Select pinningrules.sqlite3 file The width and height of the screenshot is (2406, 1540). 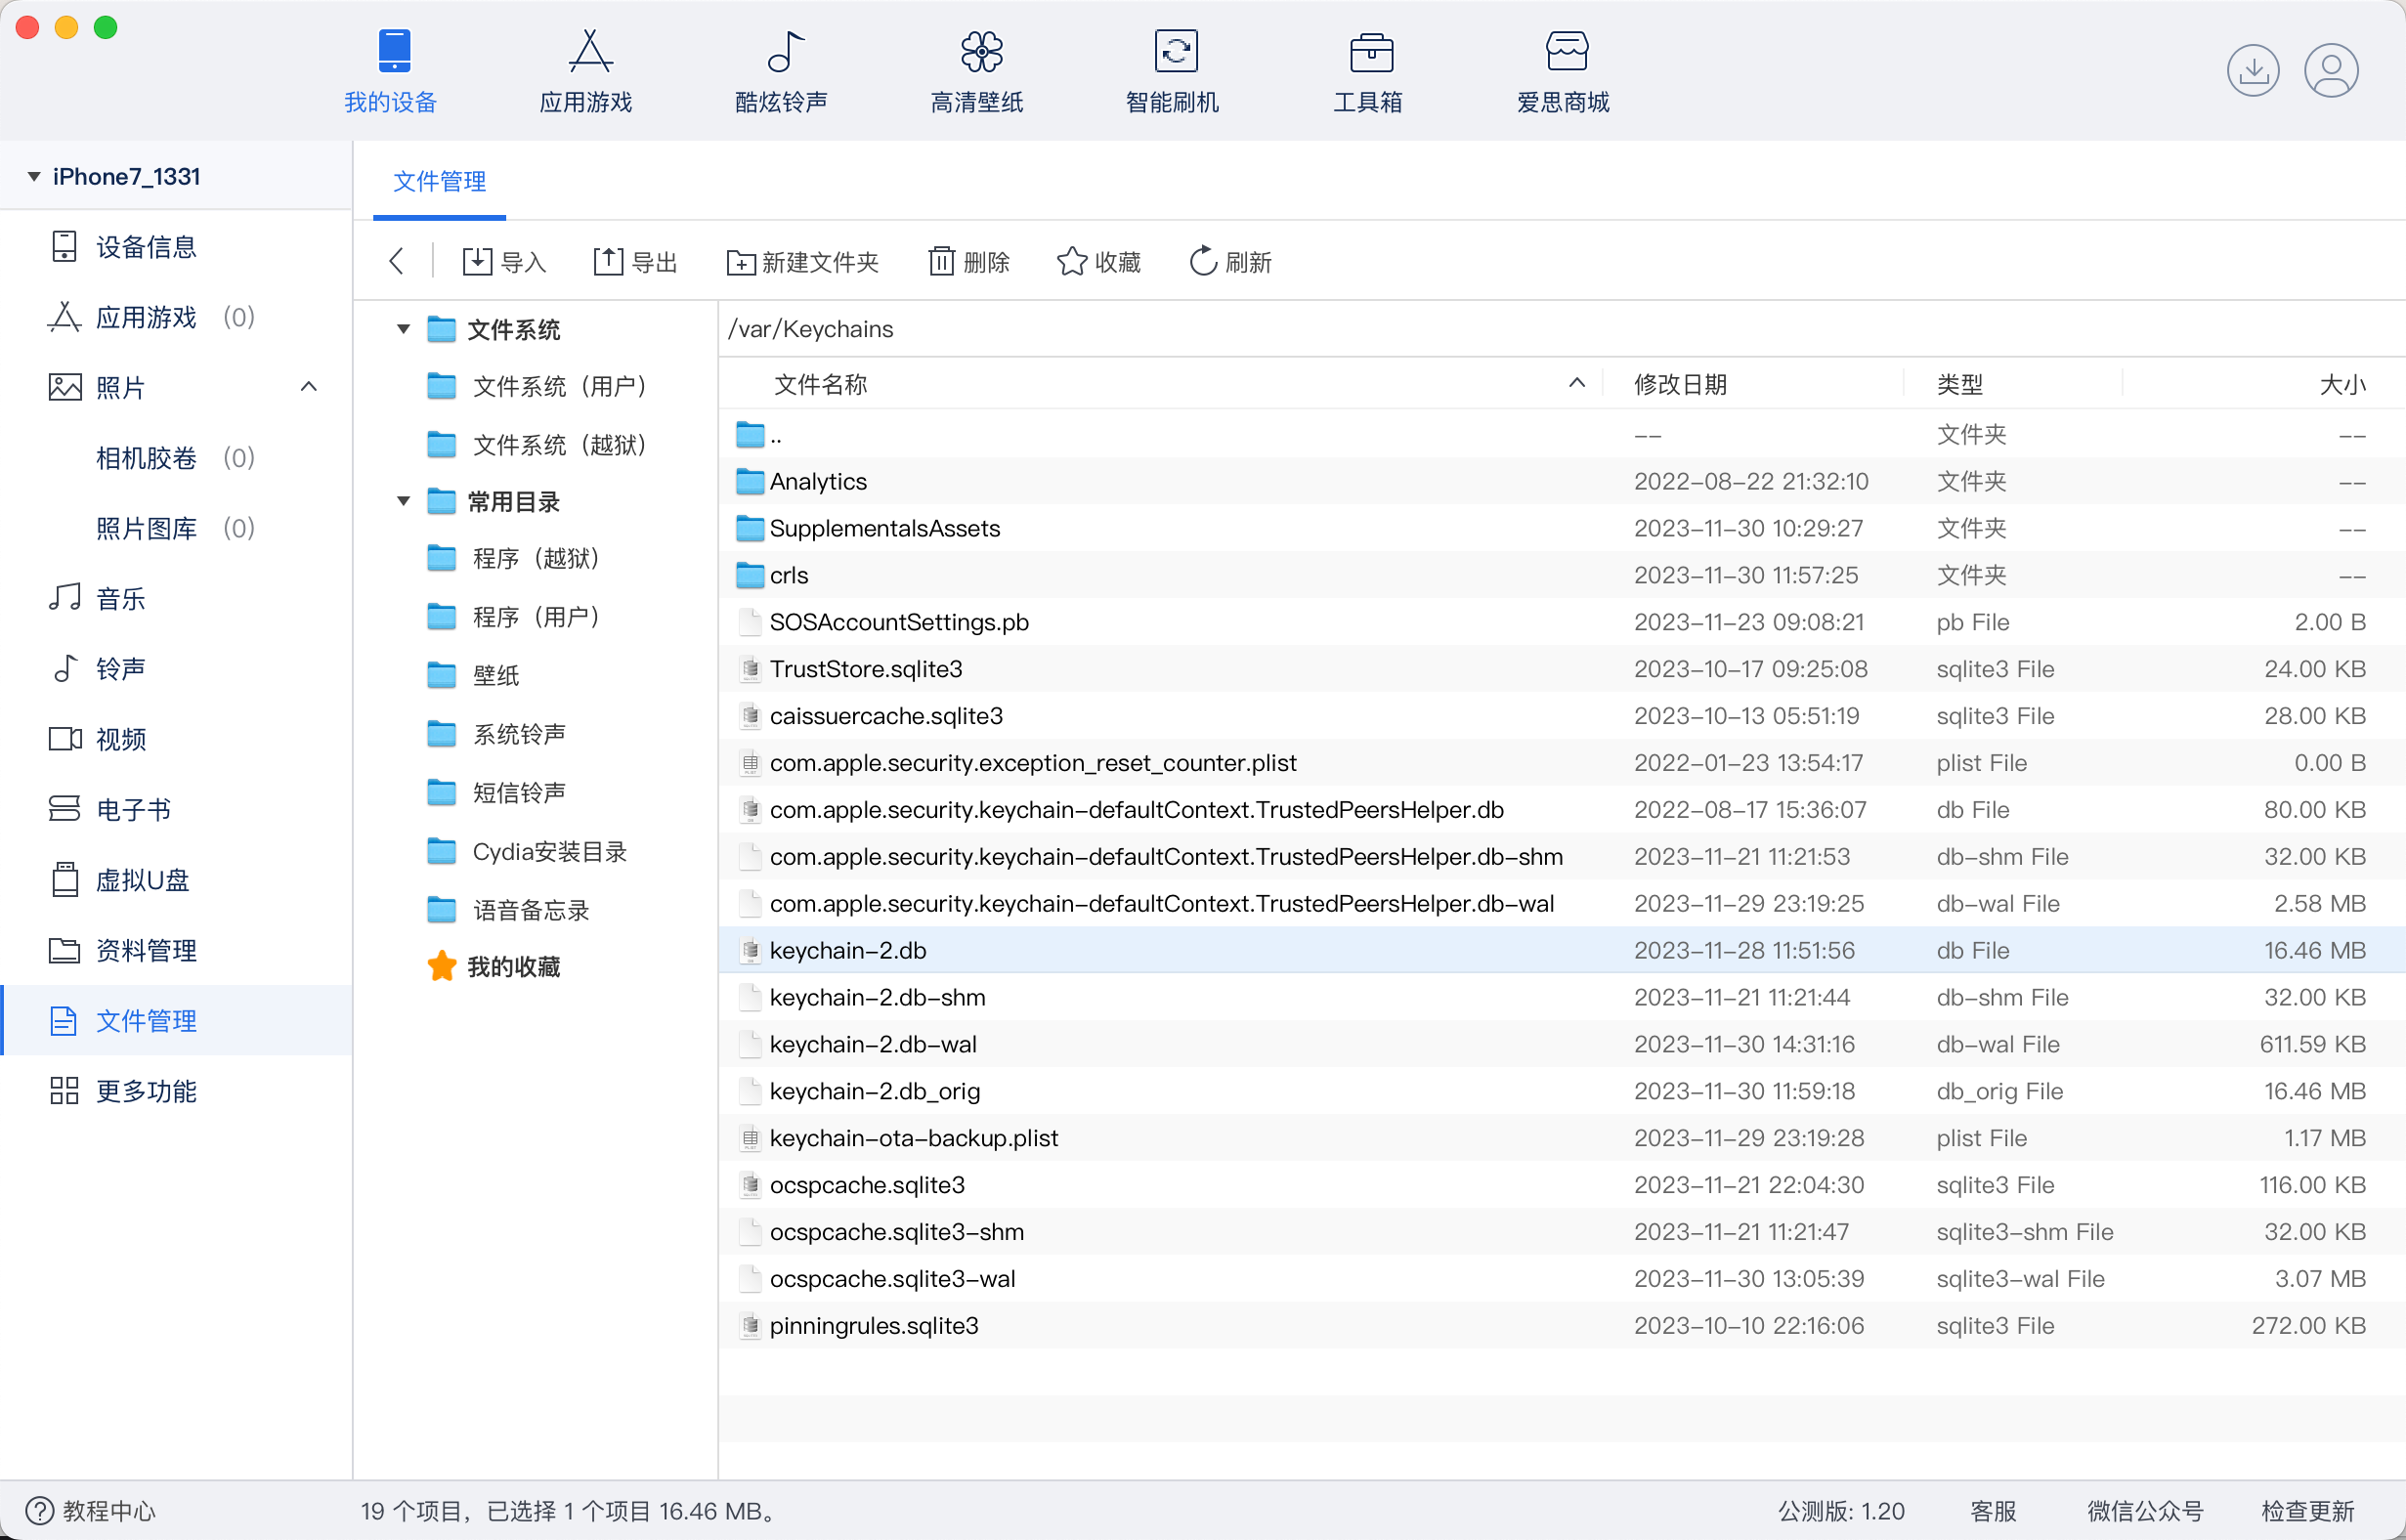pos(1562,1325)
